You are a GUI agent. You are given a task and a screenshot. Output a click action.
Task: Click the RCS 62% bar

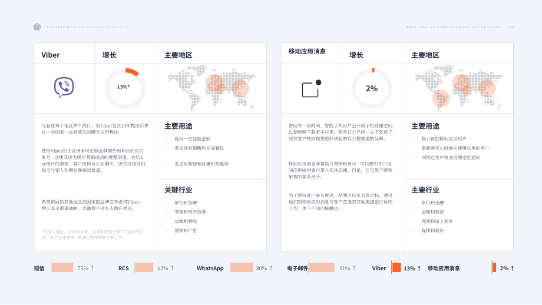tap(144, 267)
